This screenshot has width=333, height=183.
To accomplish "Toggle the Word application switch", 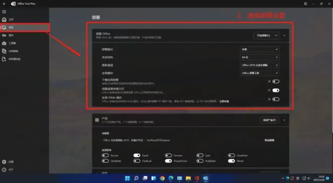I will pyautogui.click(x=232, y=161).
